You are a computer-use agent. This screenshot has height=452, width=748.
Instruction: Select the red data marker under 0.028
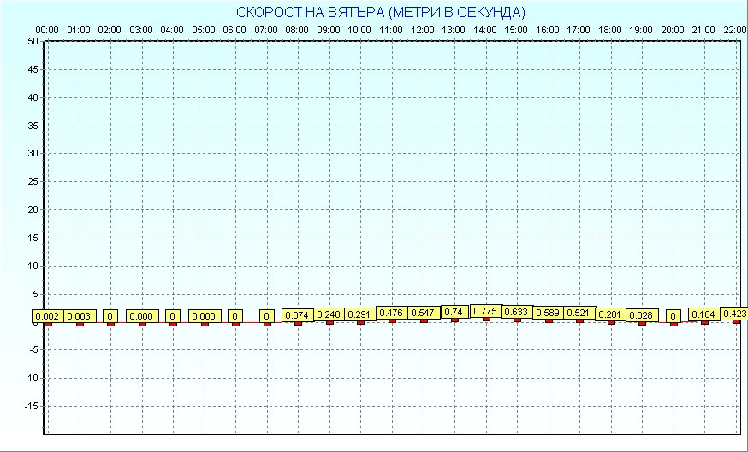click(x=642, y=323)
